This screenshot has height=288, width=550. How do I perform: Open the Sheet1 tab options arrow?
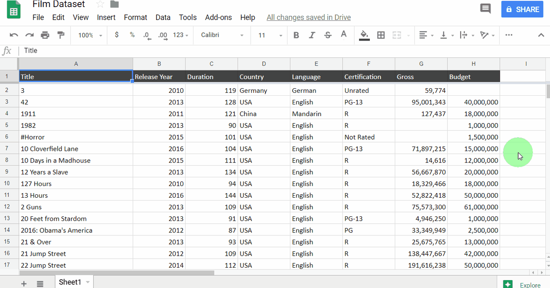(x=88, y=282)
